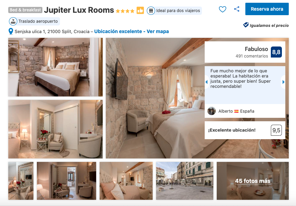Image resolution: width=296 pixels, height=206 pixels.
Task: Open the 45 fotos más gallery
Action: coord(253,181)
